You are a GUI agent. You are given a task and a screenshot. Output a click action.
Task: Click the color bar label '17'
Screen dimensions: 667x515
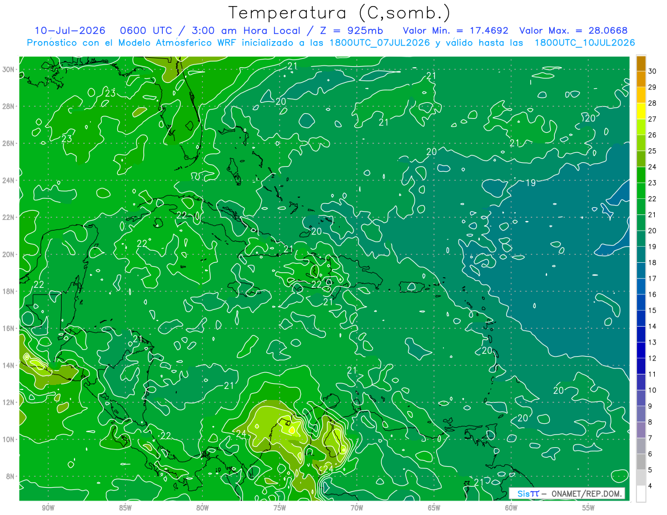tap(653, 279)
